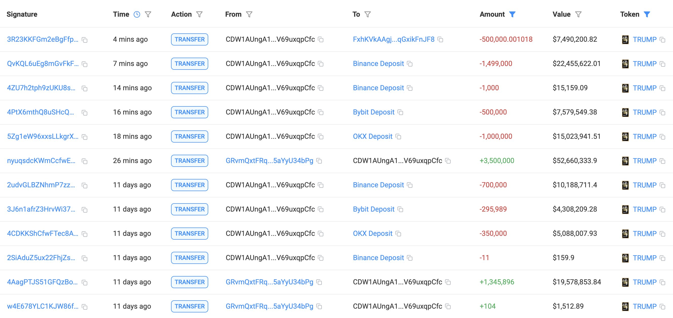Copy the FxhKVkAAgj recipient address
This screenshot has width=673, height=318.
(440, 40)
